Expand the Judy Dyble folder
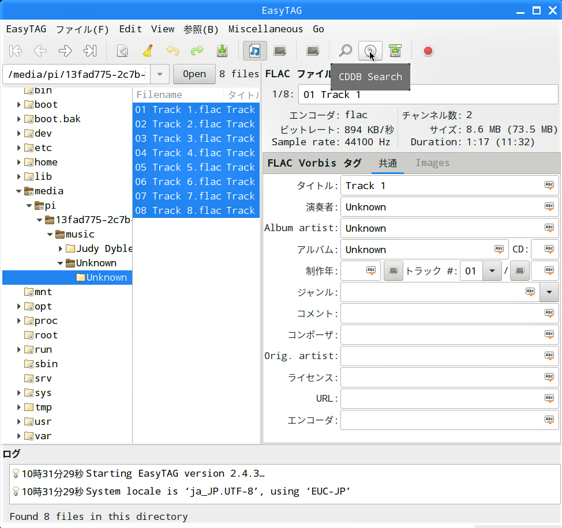This screenshot has width=562, height=528. tap(60, 249)
